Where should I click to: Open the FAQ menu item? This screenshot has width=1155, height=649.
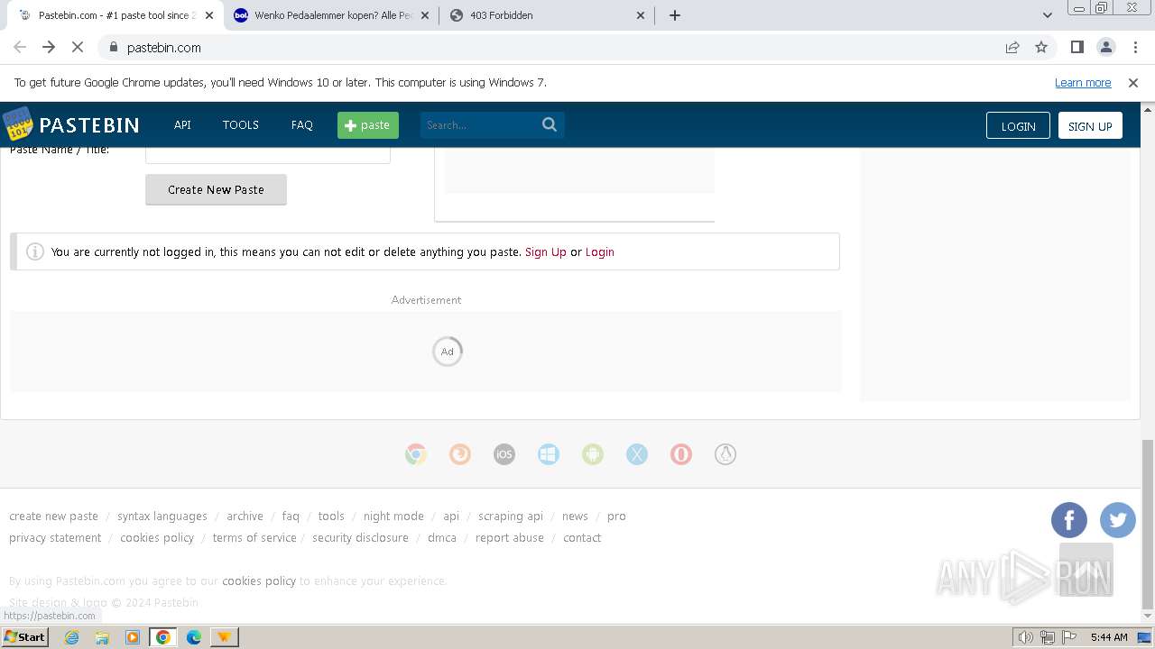coord(302,124)
